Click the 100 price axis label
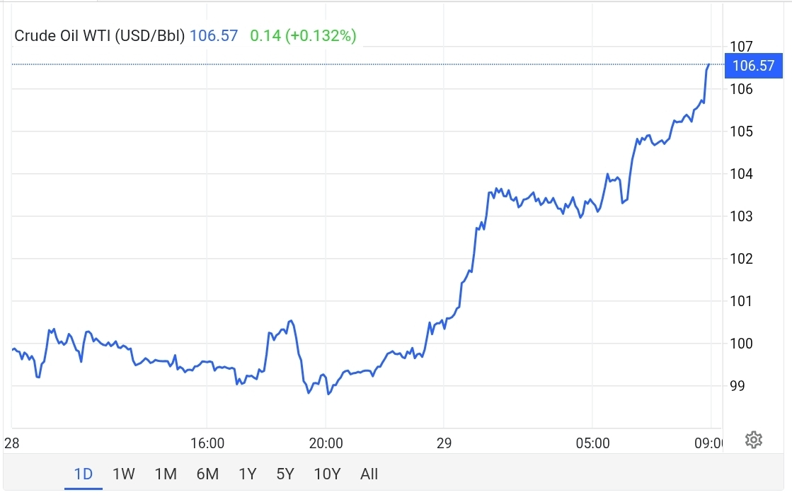The width and height of the screenshot is (792, 497). click(742, 344)
